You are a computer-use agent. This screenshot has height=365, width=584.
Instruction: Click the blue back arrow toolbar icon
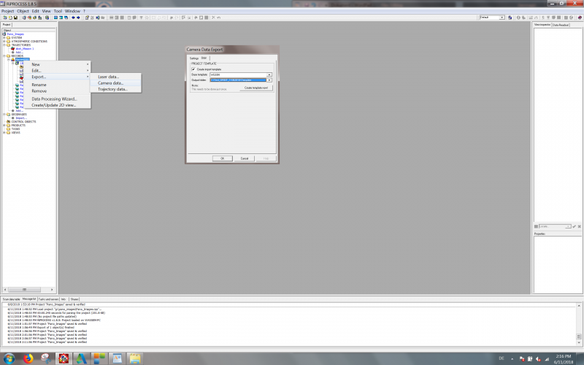(74, 18)
